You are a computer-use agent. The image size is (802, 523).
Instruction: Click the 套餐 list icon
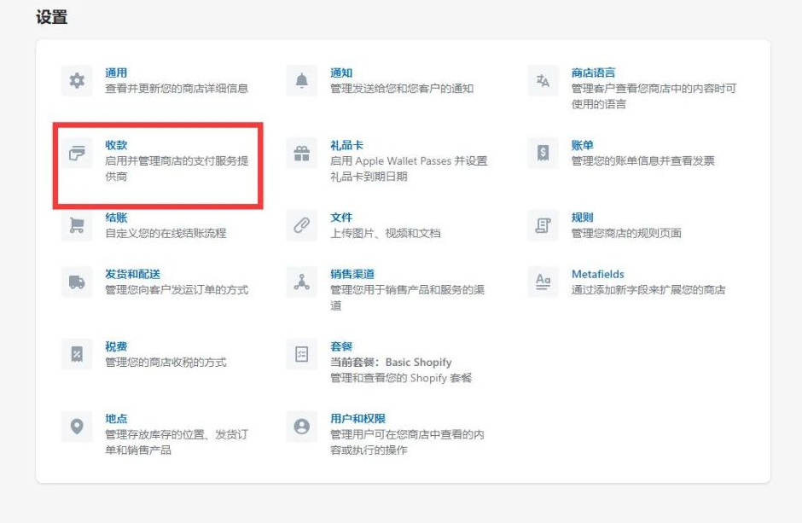(300, 352)
